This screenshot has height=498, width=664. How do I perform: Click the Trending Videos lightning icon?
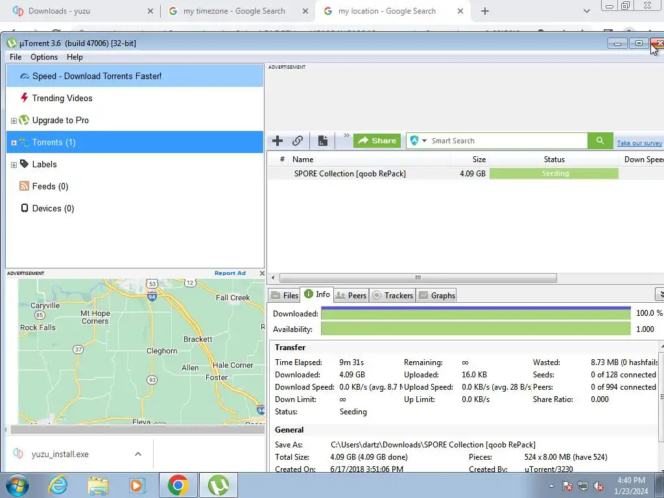[24, 98]
